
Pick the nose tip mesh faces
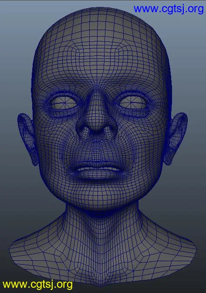click(x=96, y=123)
